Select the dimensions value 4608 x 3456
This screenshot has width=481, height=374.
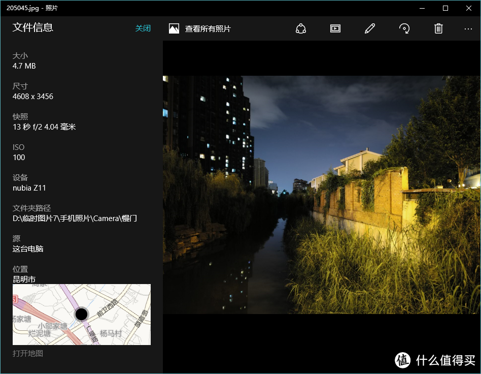pyautogui.click(x=33, y=97)
